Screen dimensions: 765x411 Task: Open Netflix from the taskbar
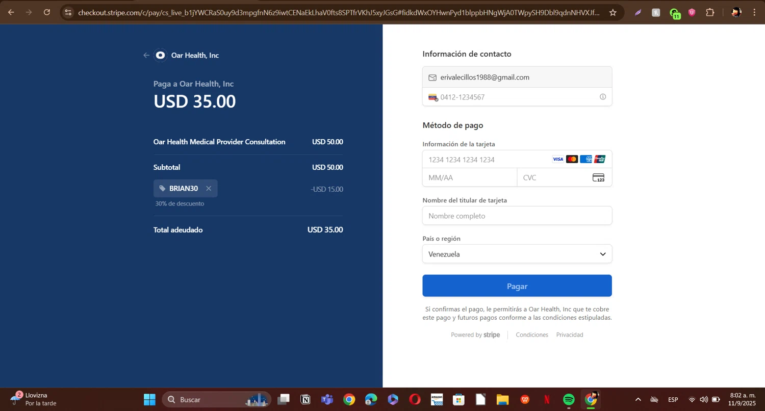click(547, 399)
